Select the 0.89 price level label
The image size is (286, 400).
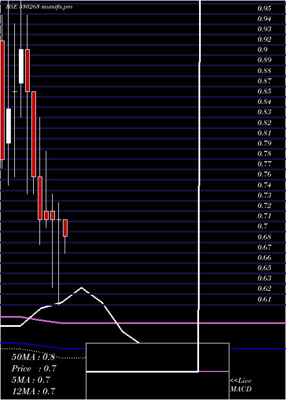click(264, 60)
